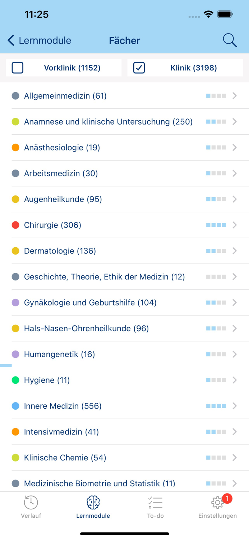Disable the Klinik checkbox
The image size is (249, 540).
pyautogui.click(x=139, y=67)
